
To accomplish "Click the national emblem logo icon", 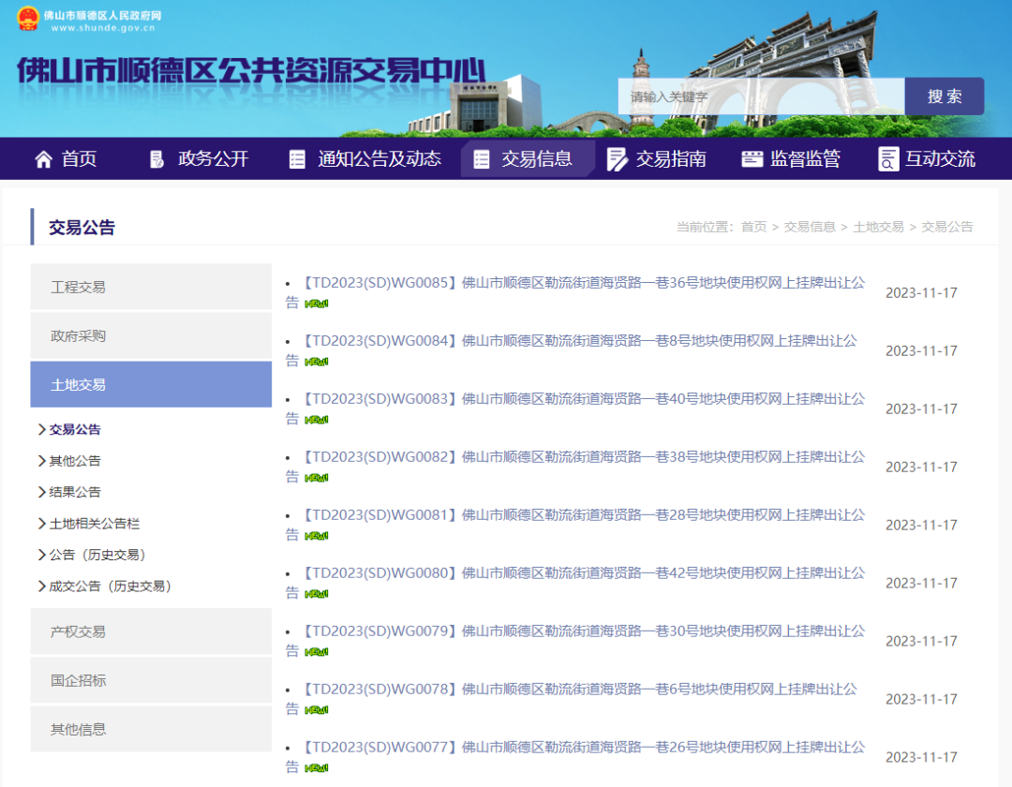I will (28, 18).
